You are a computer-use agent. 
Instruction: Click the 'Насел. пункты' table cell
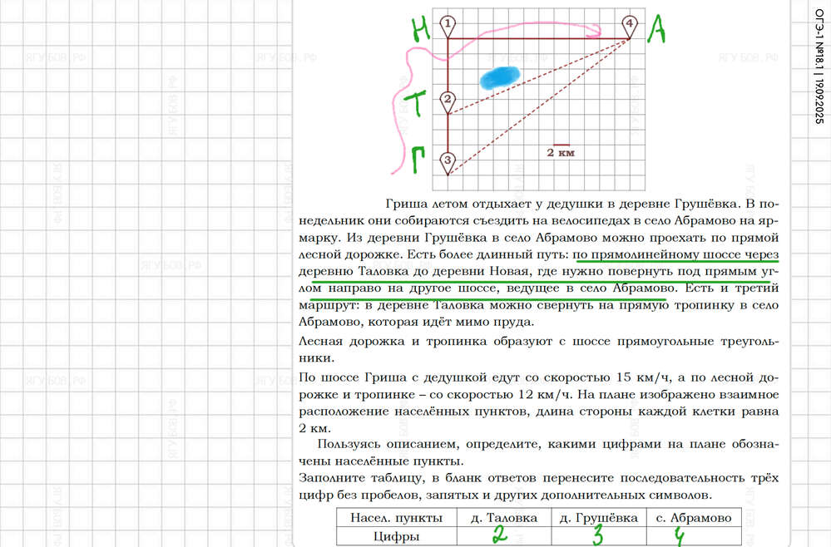pos(390,517)
